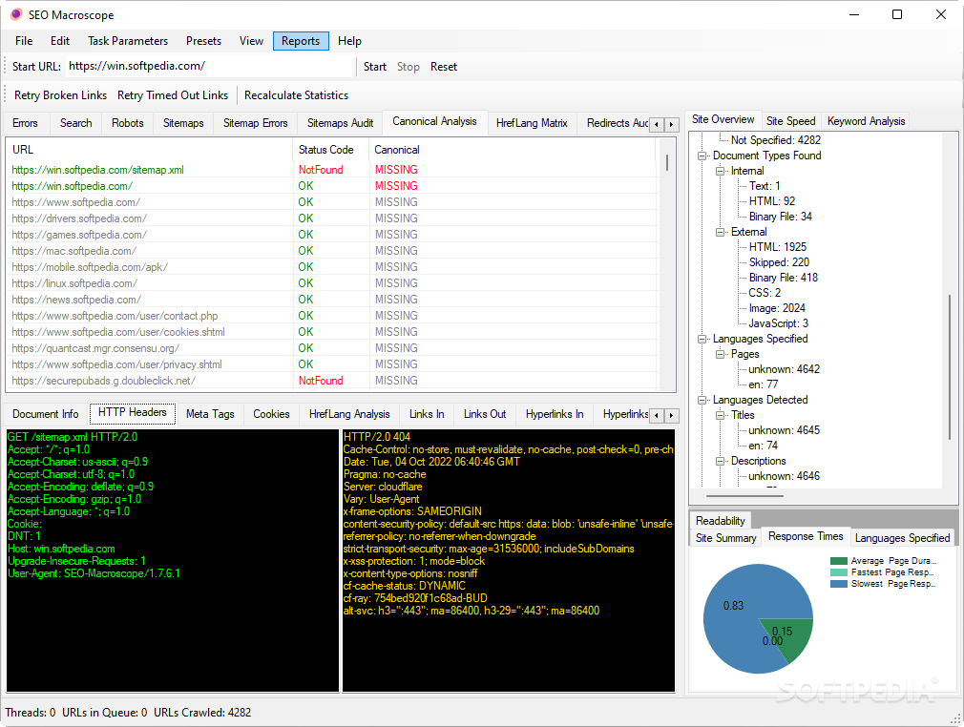Switch to the Site Summary tab
The image size is (964, 727).
(725, 538)
